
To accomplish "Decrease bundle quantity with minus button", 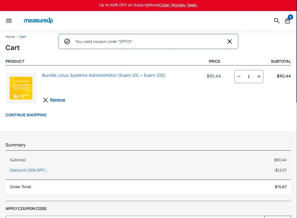I will tap(239, 77).
